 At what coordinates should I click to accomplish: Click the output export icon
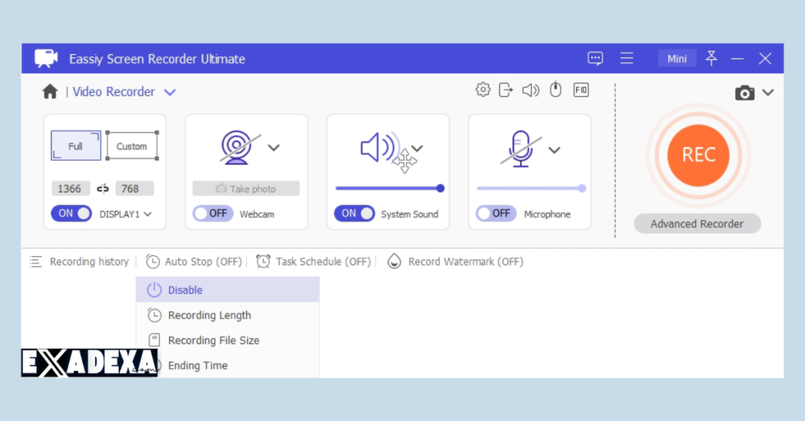click(505, 90)
